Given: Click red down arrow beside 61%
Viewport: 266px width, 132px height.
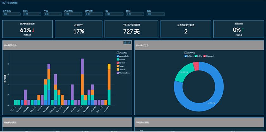Looking at the screenshot, I should click(x=33, y=30).
